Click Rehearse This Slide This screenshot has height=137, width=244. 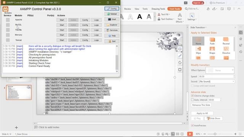pyautogui.click(x=201, y=105)
